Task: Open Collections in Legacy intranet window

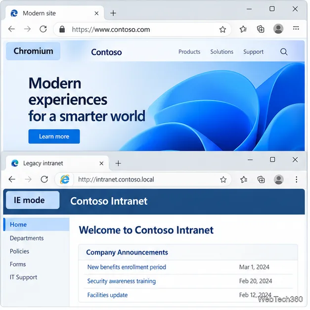Action: pos(261,179)
